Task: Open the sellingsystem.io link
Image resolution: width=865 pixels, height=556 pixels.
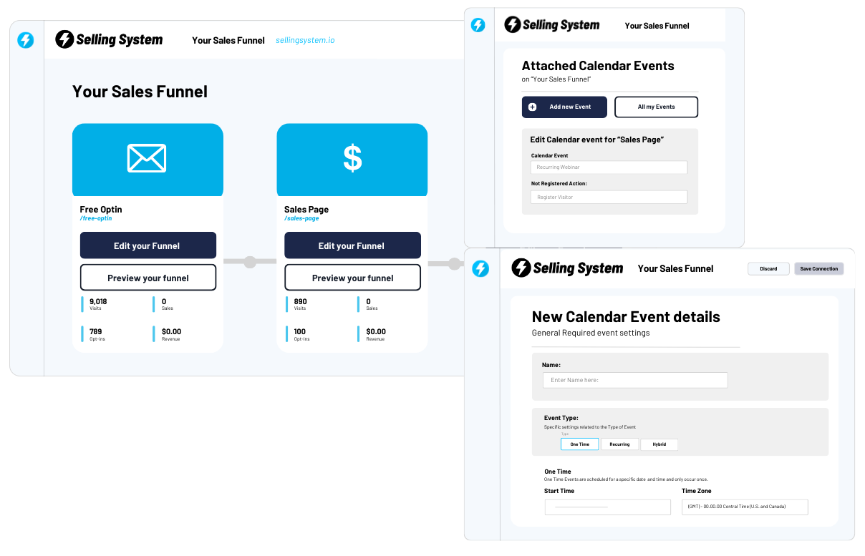Action: point(305,40)
